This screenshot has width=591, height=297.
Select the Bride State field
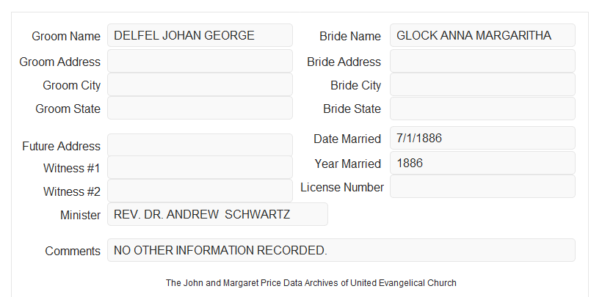point(482,109)
